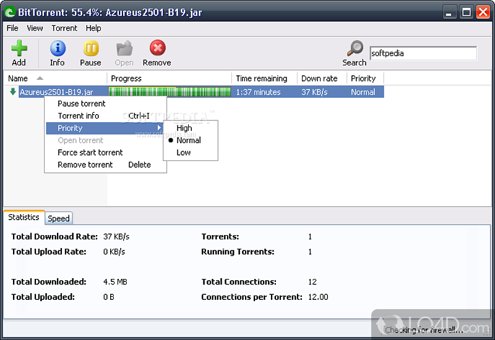Switch to the Statistics tab
The height and width of the screenshot is (340, 495).
coord(24,217)
